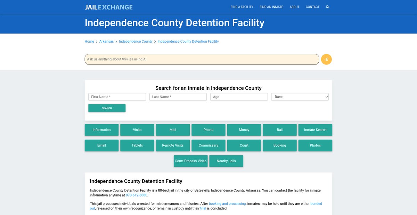Open the Court Process Video button
This screenshot has height=215, width=417.
click(190, 161)
